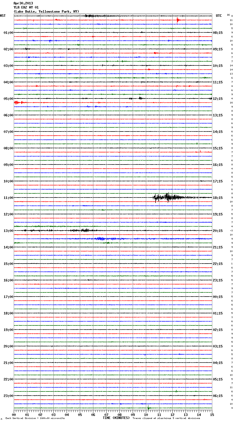Screen dimensions: 234x422
Task: Click the 11:00 MST row label
Action: tap(9, 198)
